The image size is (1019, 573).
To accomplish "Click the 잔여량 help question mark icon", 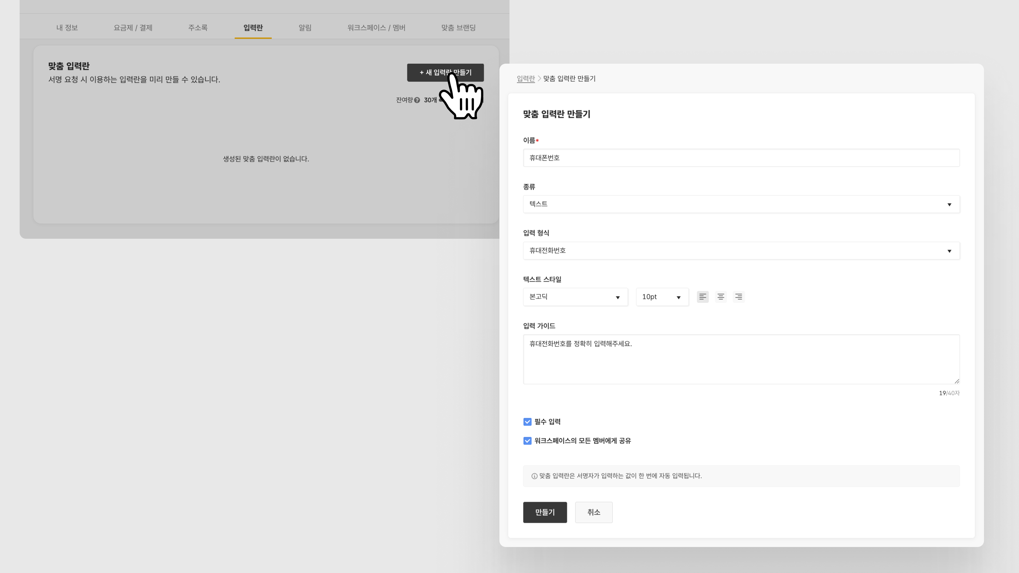I will click(x=417, y=100).
